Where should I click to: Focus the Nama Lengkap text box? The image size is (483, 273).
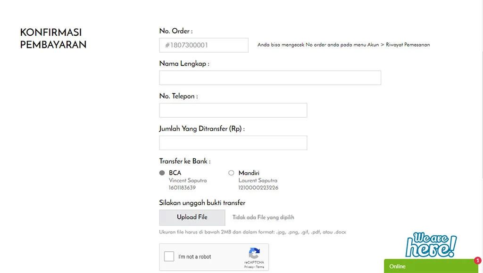(270, 78)
